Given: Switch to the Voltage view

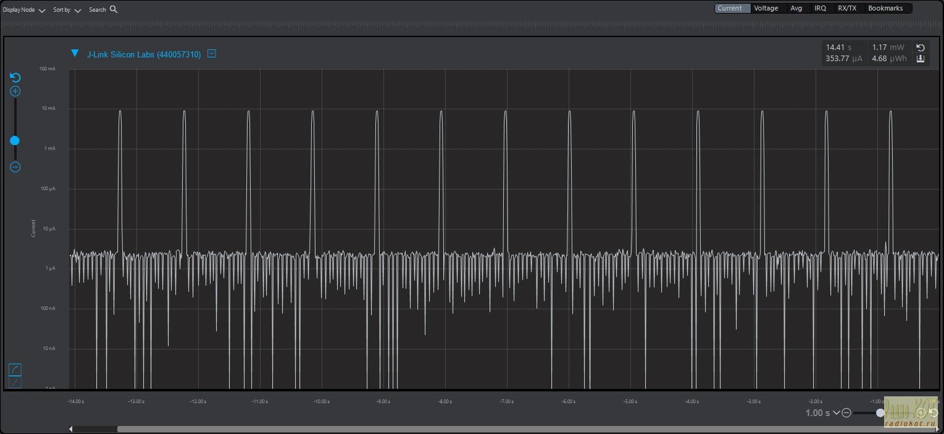Looking at the screenshot, I should coord(766,8).
